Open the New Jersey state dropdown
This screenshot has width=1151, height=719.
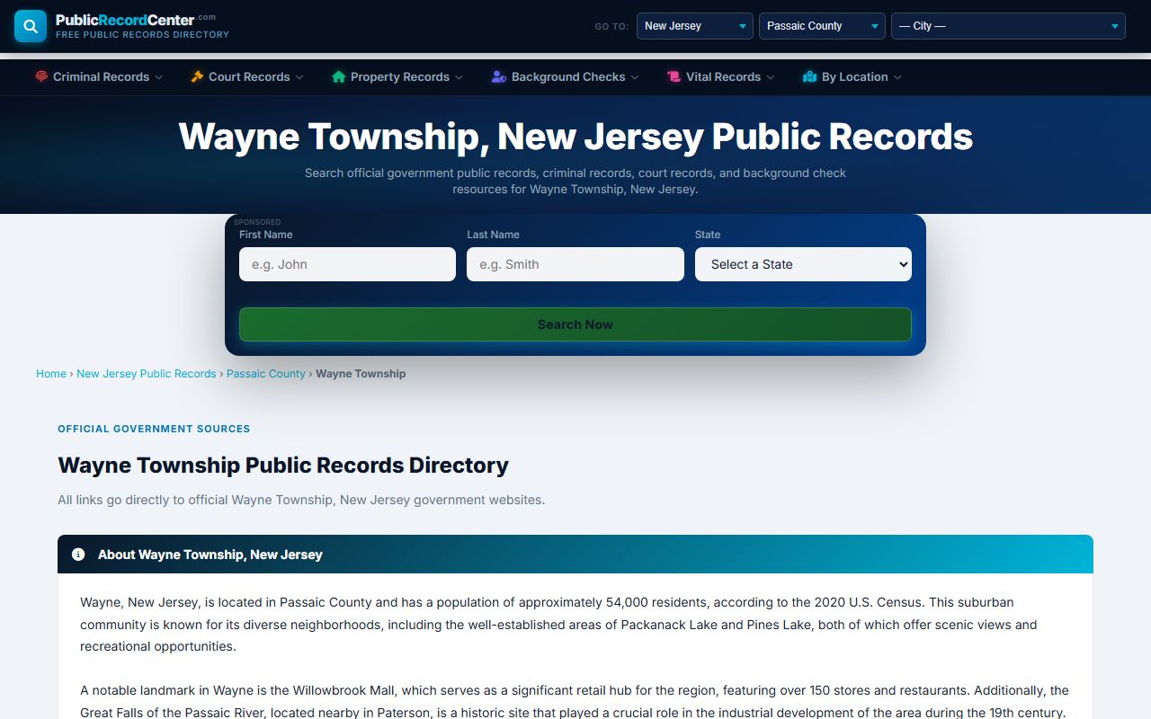(x=695, y=26)
